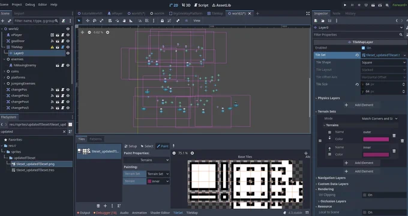Run the project with the play button
Screen dimensions: 408x216
pos(345,5)
